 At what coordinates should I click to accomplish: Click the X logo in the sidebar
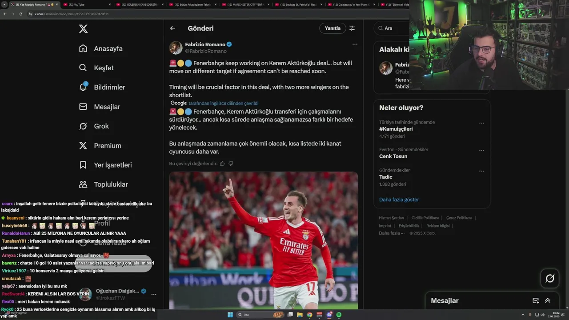[x=83, y=29]
